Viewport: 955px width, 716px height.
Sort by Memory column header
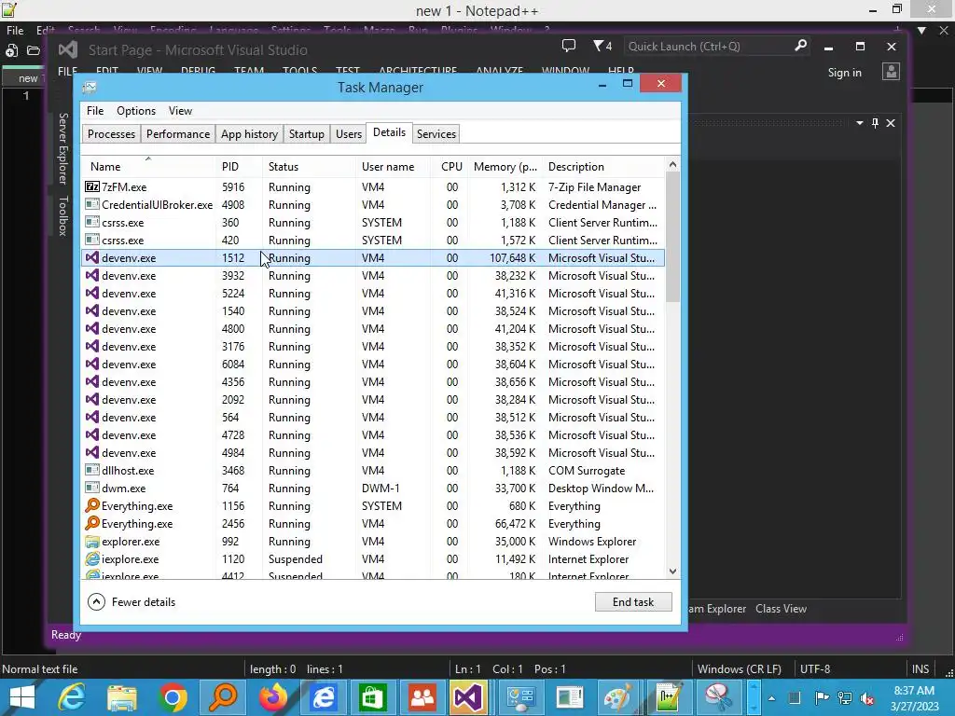(x=505, y=166)
